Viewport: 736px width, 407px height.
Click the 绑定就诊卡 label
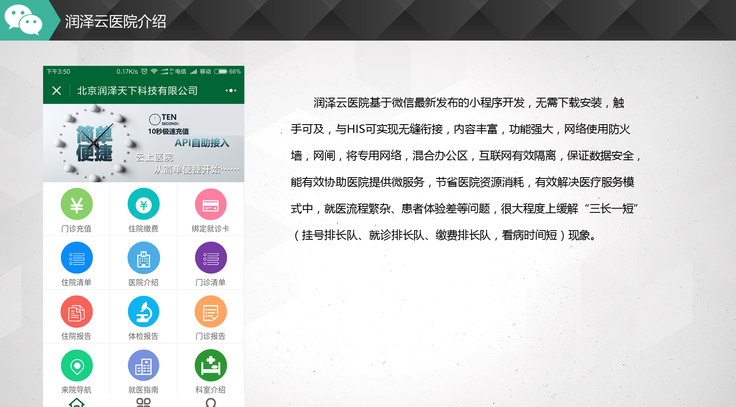211,229
